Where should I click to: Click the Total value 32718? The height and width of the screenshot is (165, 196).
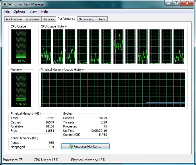[x=50, y=118]
